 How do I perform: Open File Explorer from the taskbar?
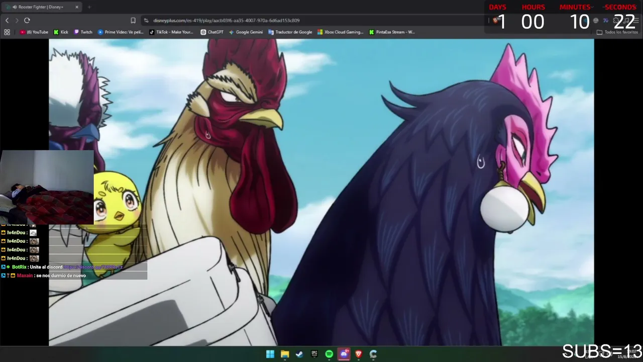(285, 354)
